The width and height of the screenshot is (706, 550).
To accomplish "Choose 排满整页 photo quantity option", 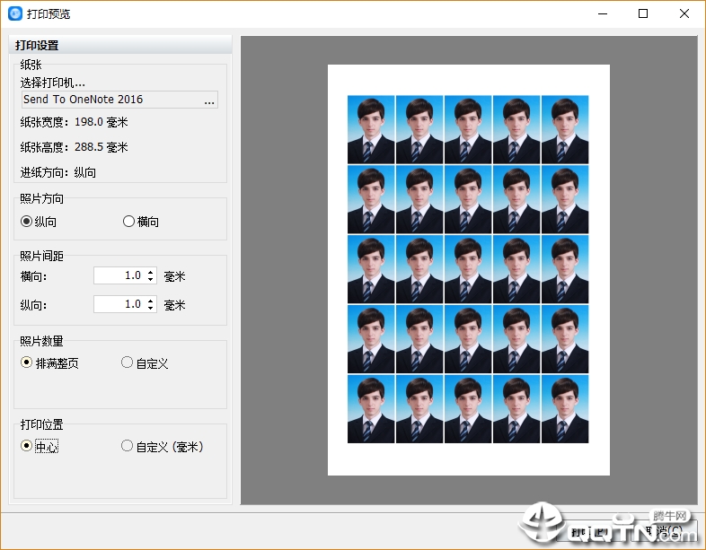I will pyautogui.click(x=27, y=363).
